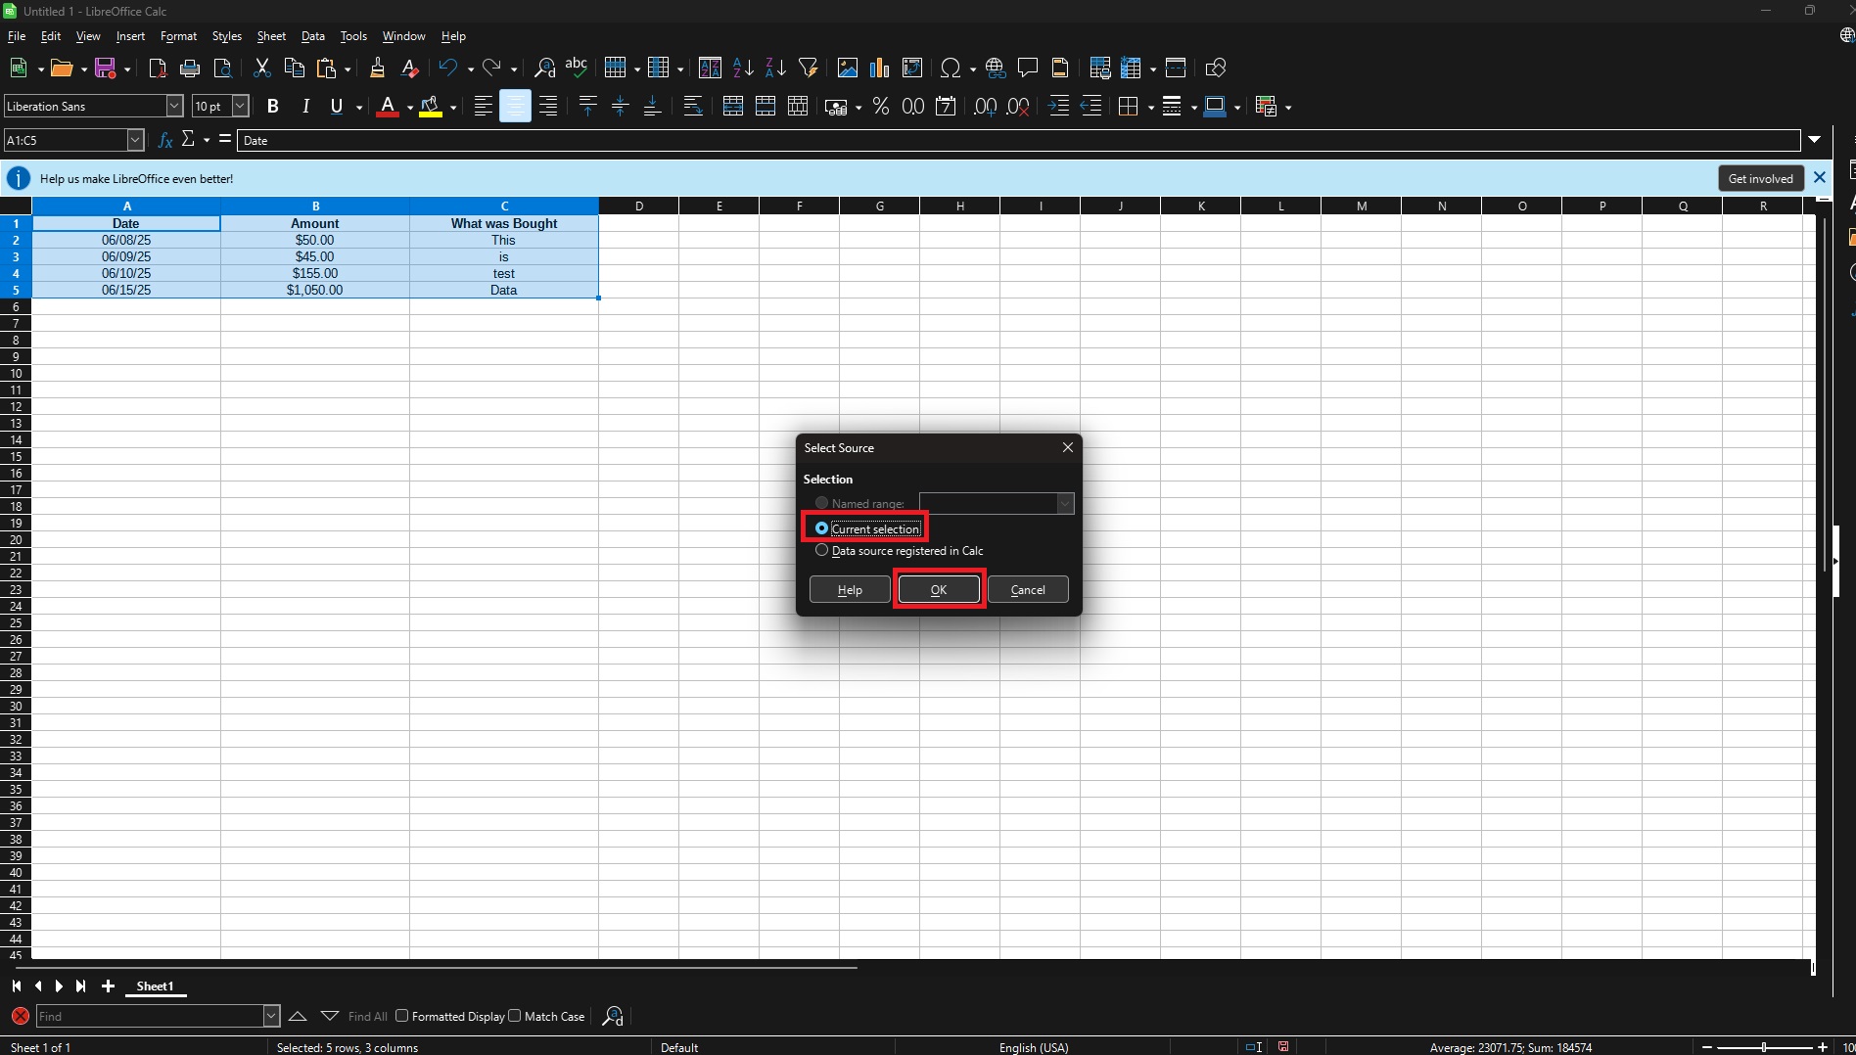Image resolution: width=1856 pixels, height=1055 pixels.
Task: Format as Percent icon
Action: (x=881, y=107)
